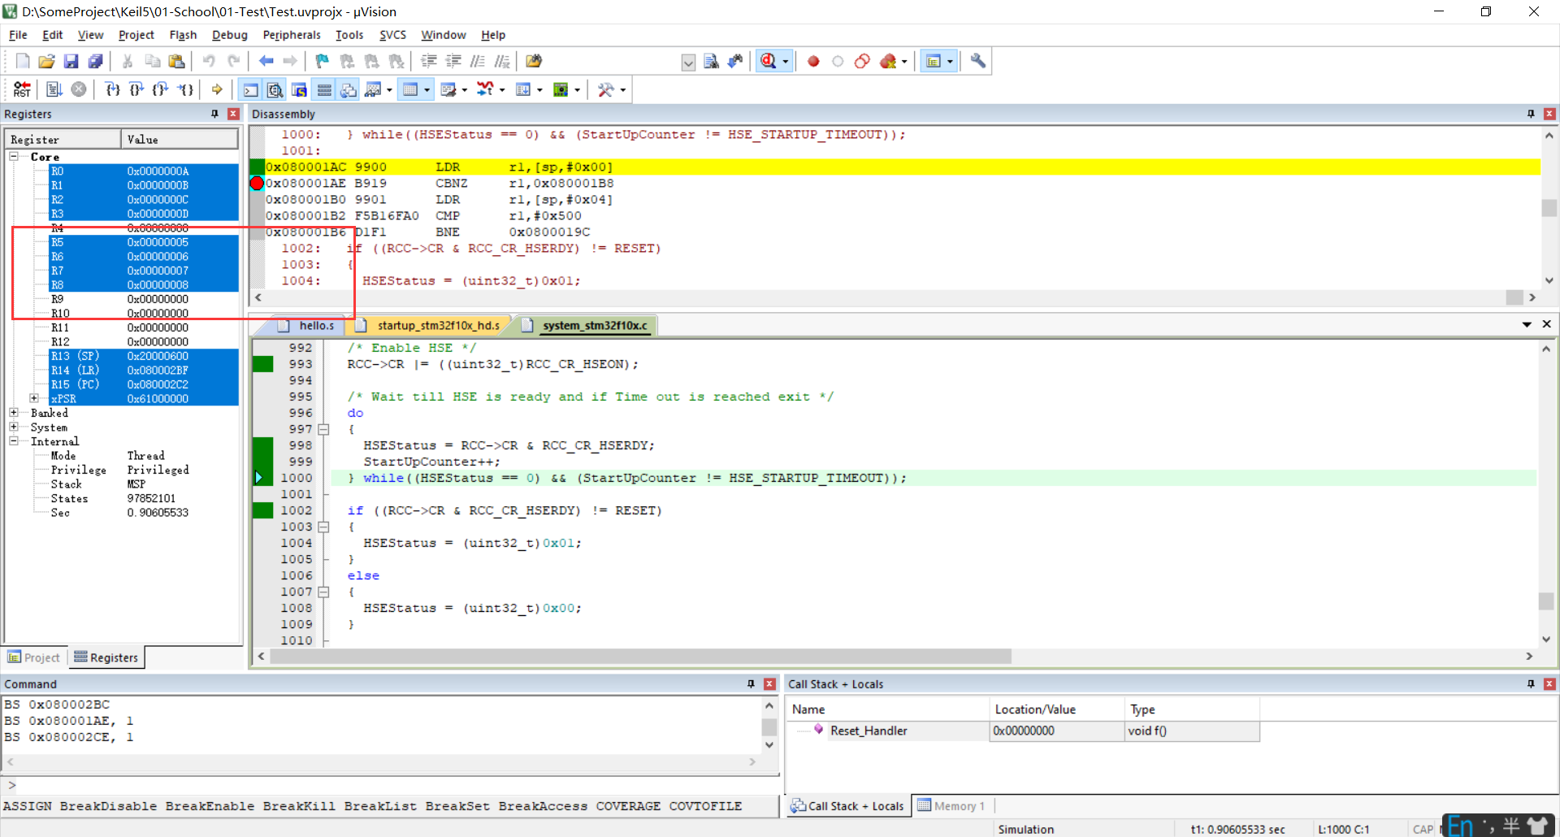Click the Toolbox icon
Screen dimensions: 1560x837
pos(605,89)
